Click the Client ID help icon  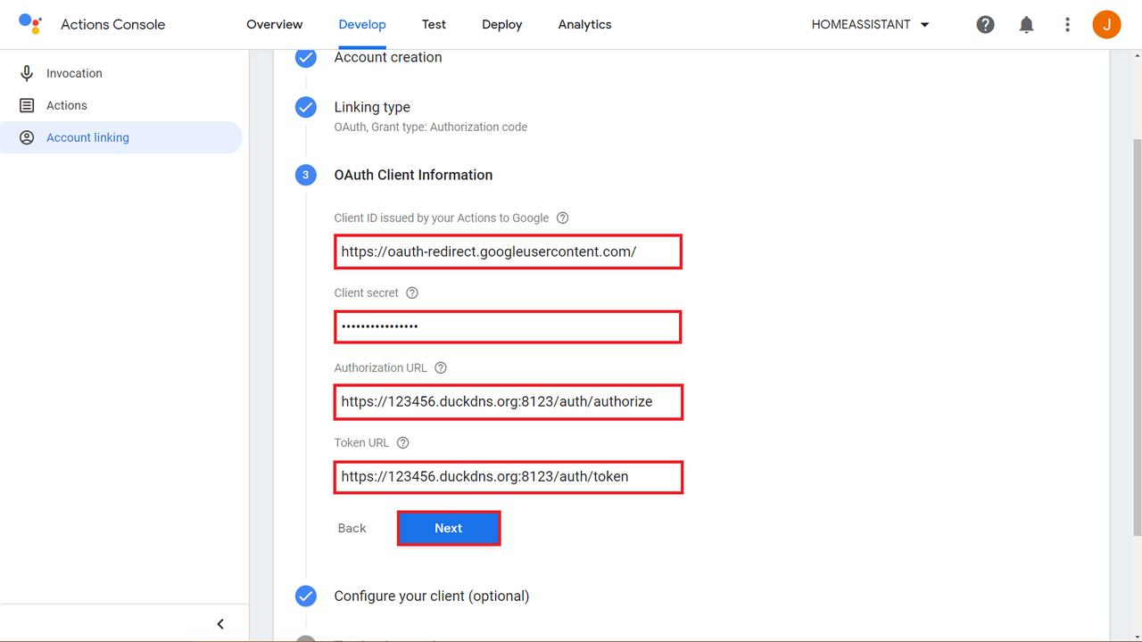tap(562, 218)
